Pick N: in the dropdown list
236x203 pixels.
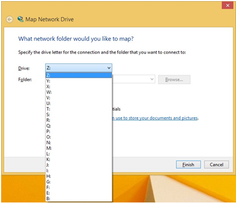tap(79, 143)
